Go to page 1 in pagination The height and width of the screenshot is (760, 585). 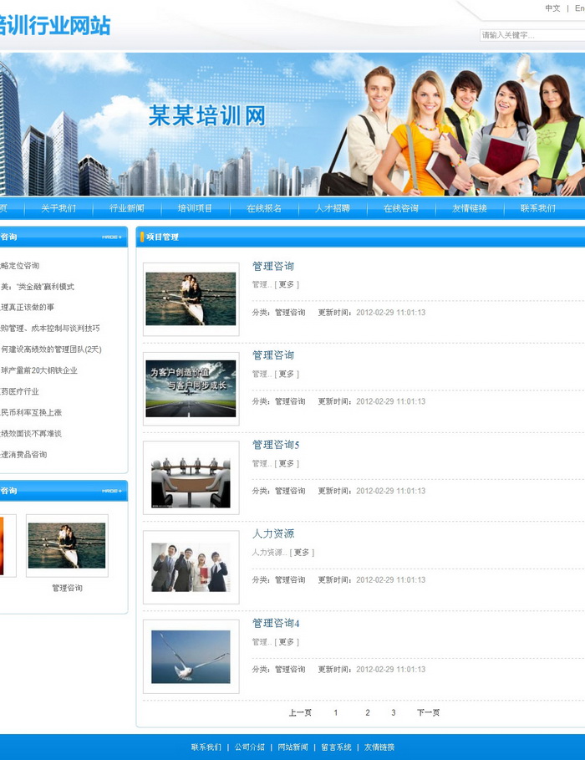335,712
